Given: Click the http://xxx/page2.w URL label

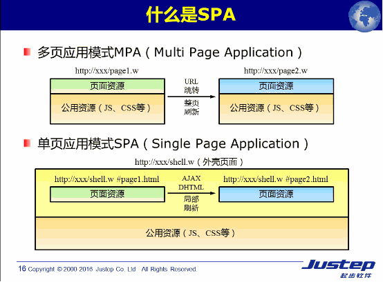Looking at the screenshot, I should tap(276, 71).
